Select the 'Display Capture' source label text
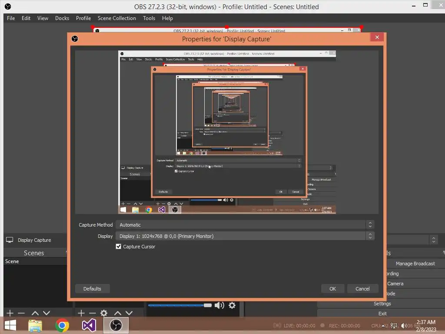Image resolution: width=445 pixels, height=334 pixels. [x=34, y=240]
